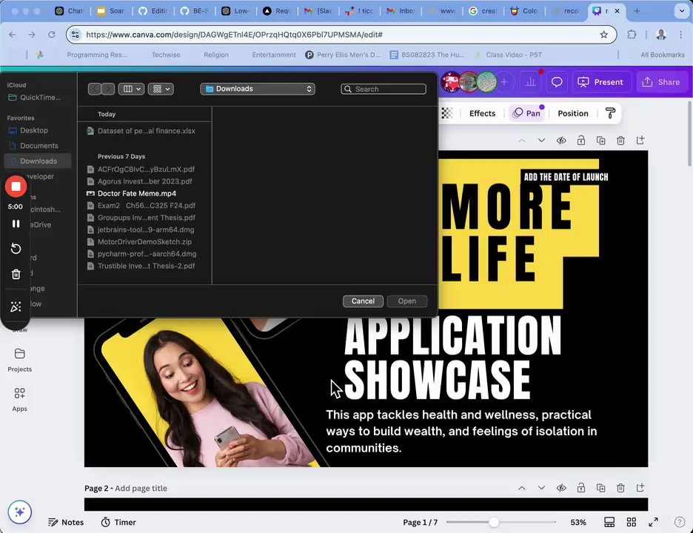Bookmark this page with the star icon
Viewport: 693px width, 533px height.
tap(603, 35)
